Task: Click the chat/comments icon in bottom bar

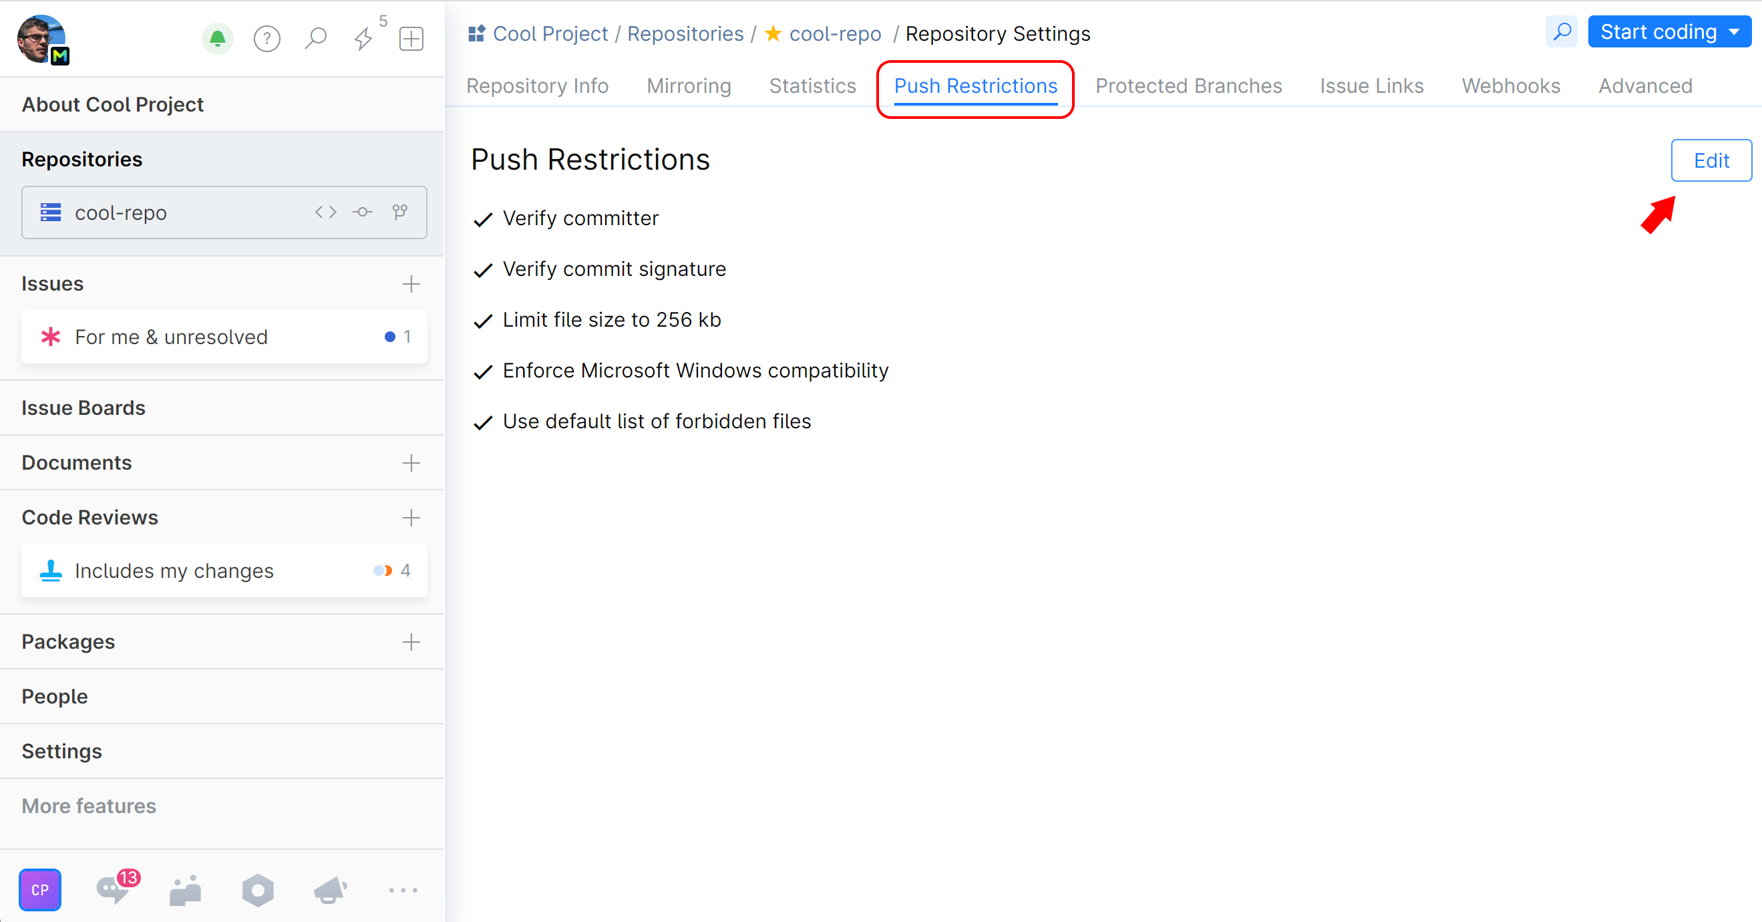Action: point(113,888)
